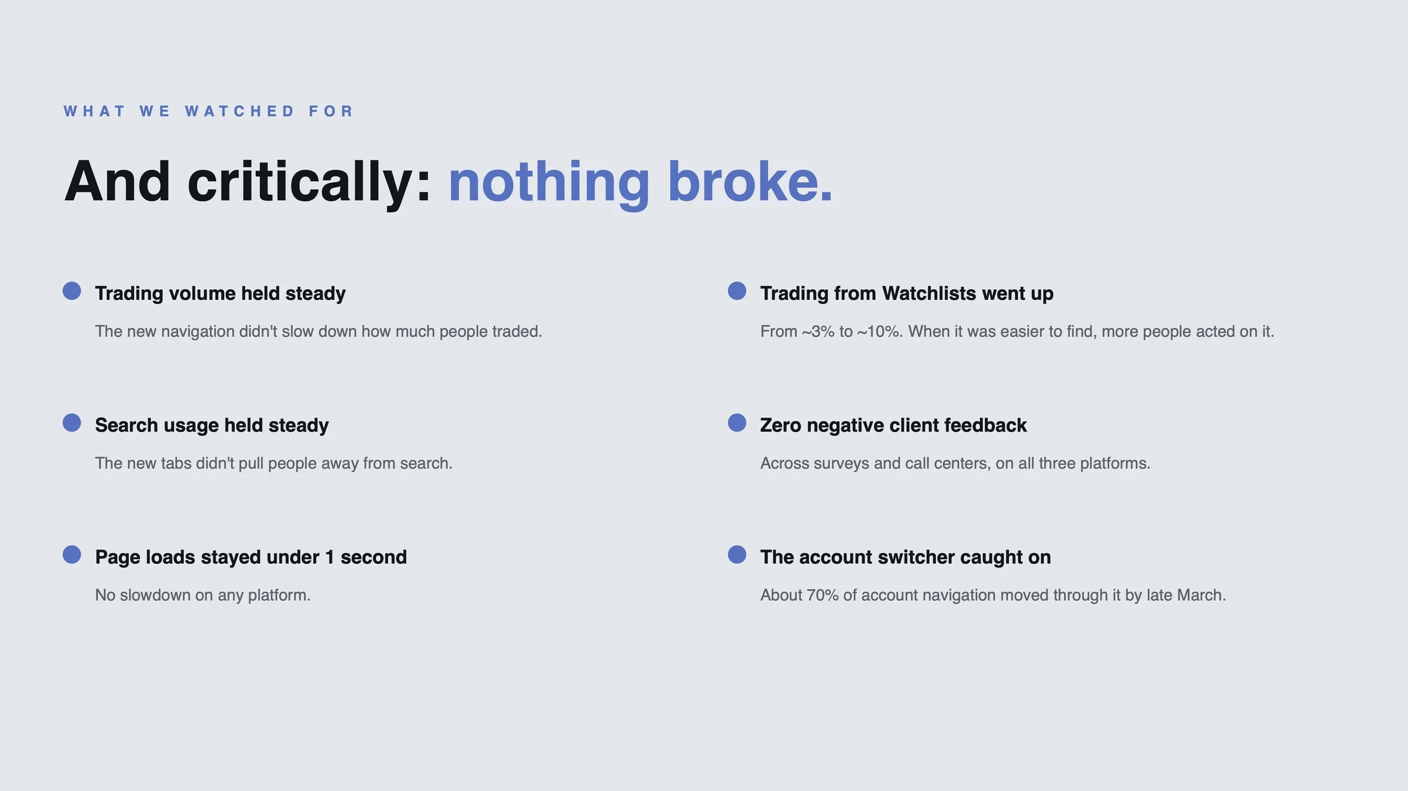Image resolution: width=1408 pixels, height=791 pixels.
Task: Select the 'Zero negative client feedback' heading
Action: pos(893,425)
